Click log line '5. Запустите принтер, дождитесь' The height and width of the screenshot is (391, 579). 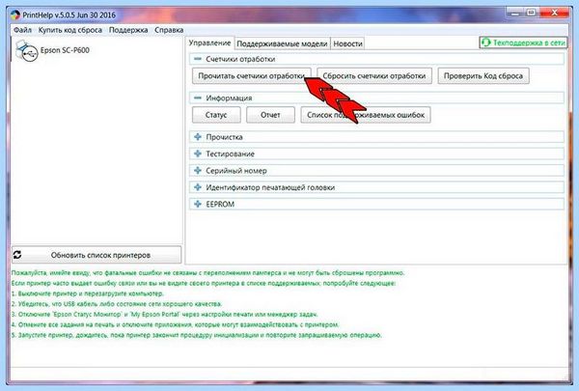[197, 335]
